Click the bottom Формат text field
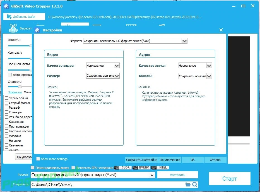The image size is (260, 192). pyautogui.click(x=90, y=175)
